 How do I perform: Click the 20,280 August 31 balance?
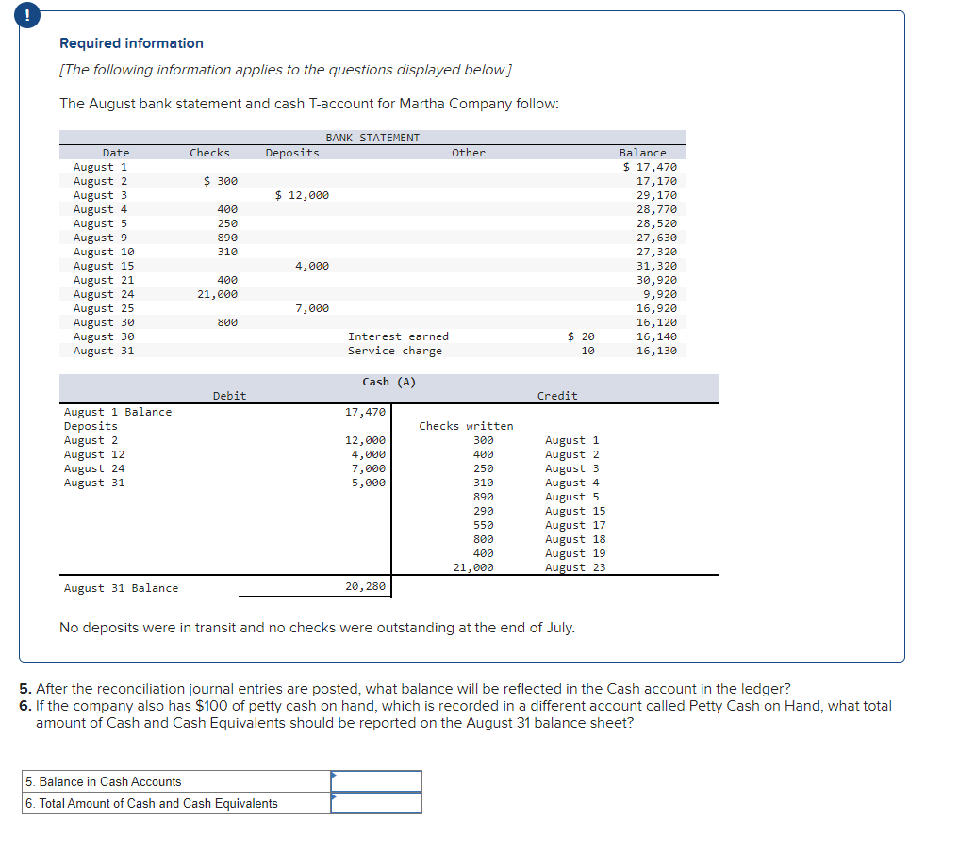click(x=366, y=586)
